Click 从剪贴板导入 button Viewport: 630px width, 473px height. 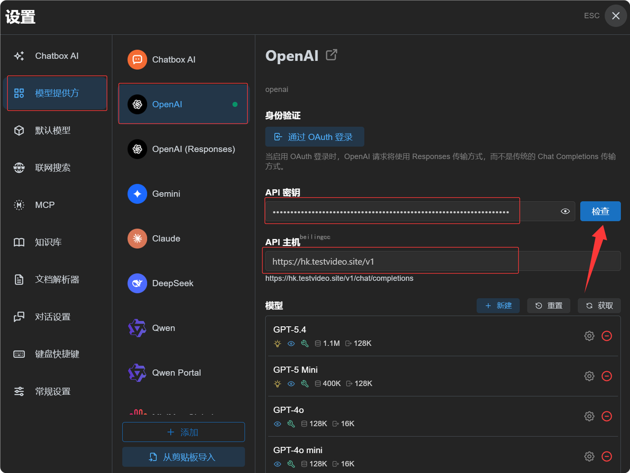(184, 457)
